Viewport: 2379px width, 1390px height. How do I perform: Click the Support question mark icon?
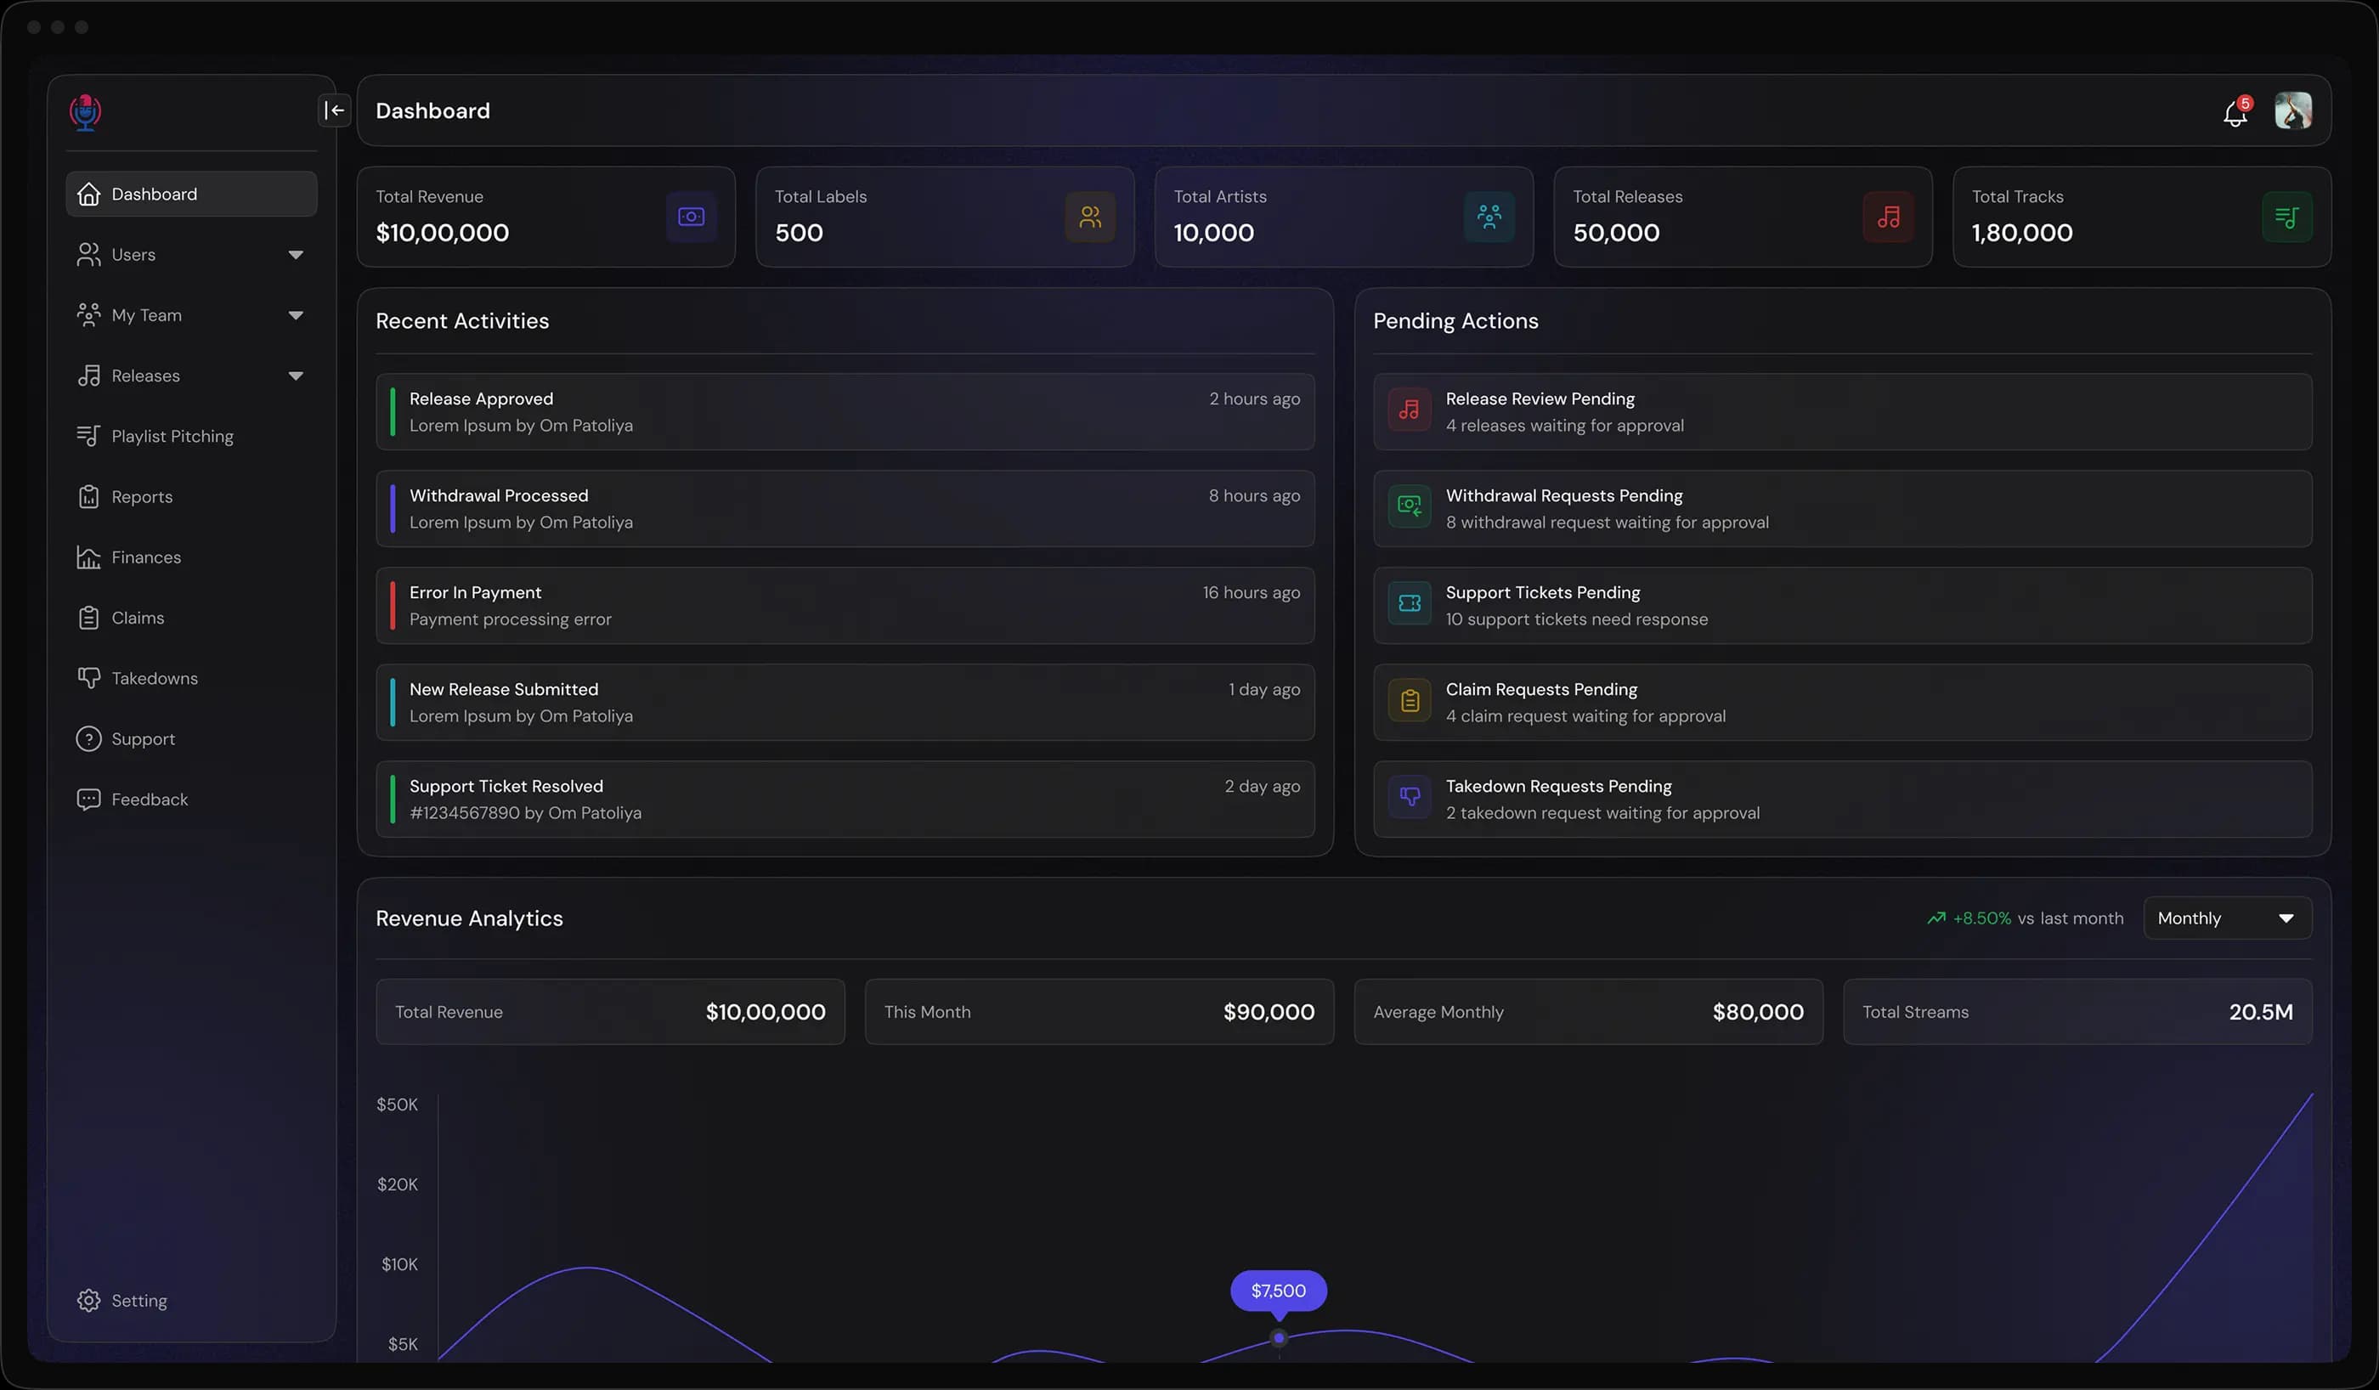[88, 738]
